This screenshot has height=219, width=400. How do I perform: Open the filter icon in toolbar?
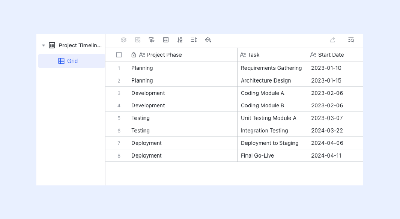tap(151, 40)
